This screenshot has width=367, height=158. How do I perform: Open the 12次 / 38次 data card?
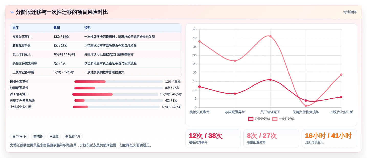pyautogui.click(x=213, y=138)
